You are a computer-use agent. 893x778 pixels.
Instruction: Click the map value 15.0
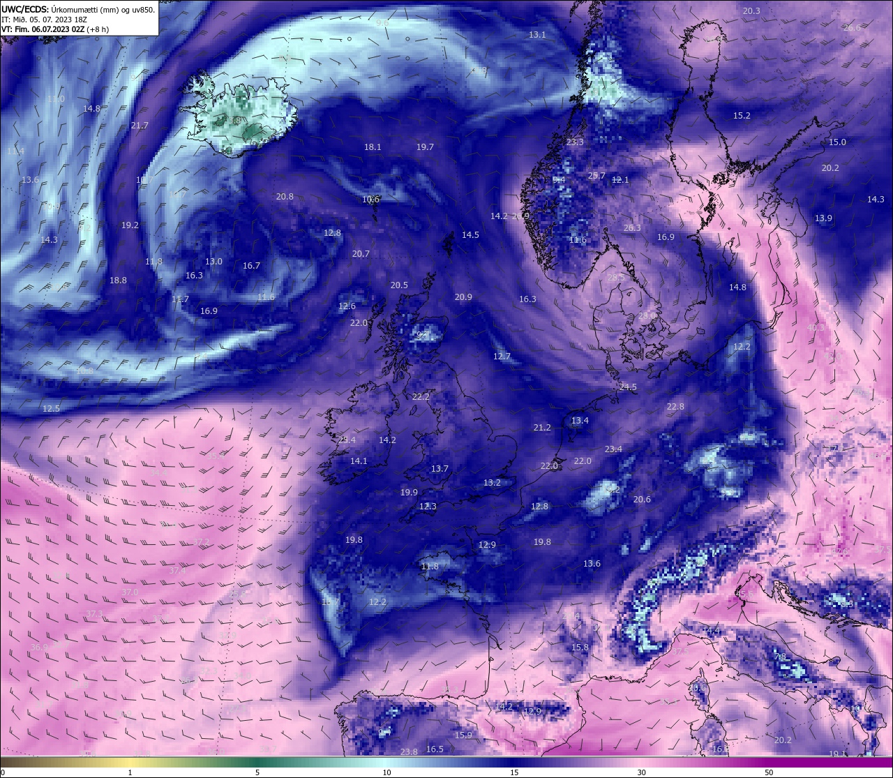(x=837, y=142)
